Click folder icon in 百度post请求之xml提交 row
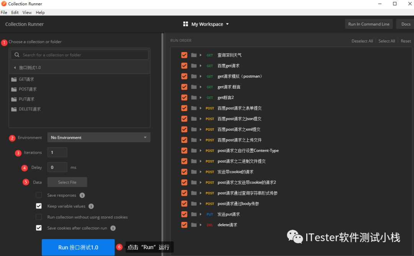The width and height of the screenshot is (414, 256). pos(194,129)
